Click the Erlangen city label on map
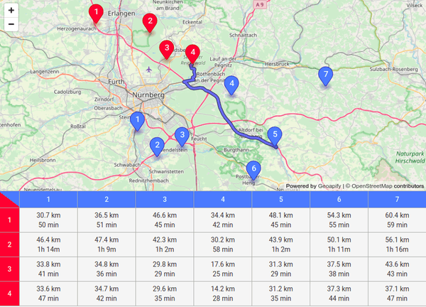The width and height of the screenshot is (426, 307). pyautogui.click(x=121, y=14)
